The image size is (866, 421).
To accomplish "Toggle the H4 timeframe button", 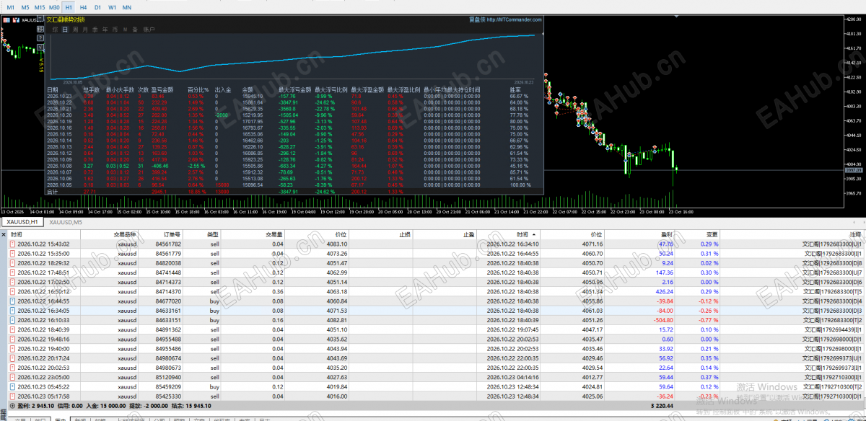I will tap(84, 7).
